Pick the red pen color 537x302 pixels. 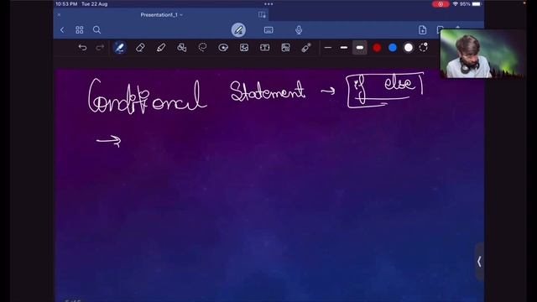(377, 48)
